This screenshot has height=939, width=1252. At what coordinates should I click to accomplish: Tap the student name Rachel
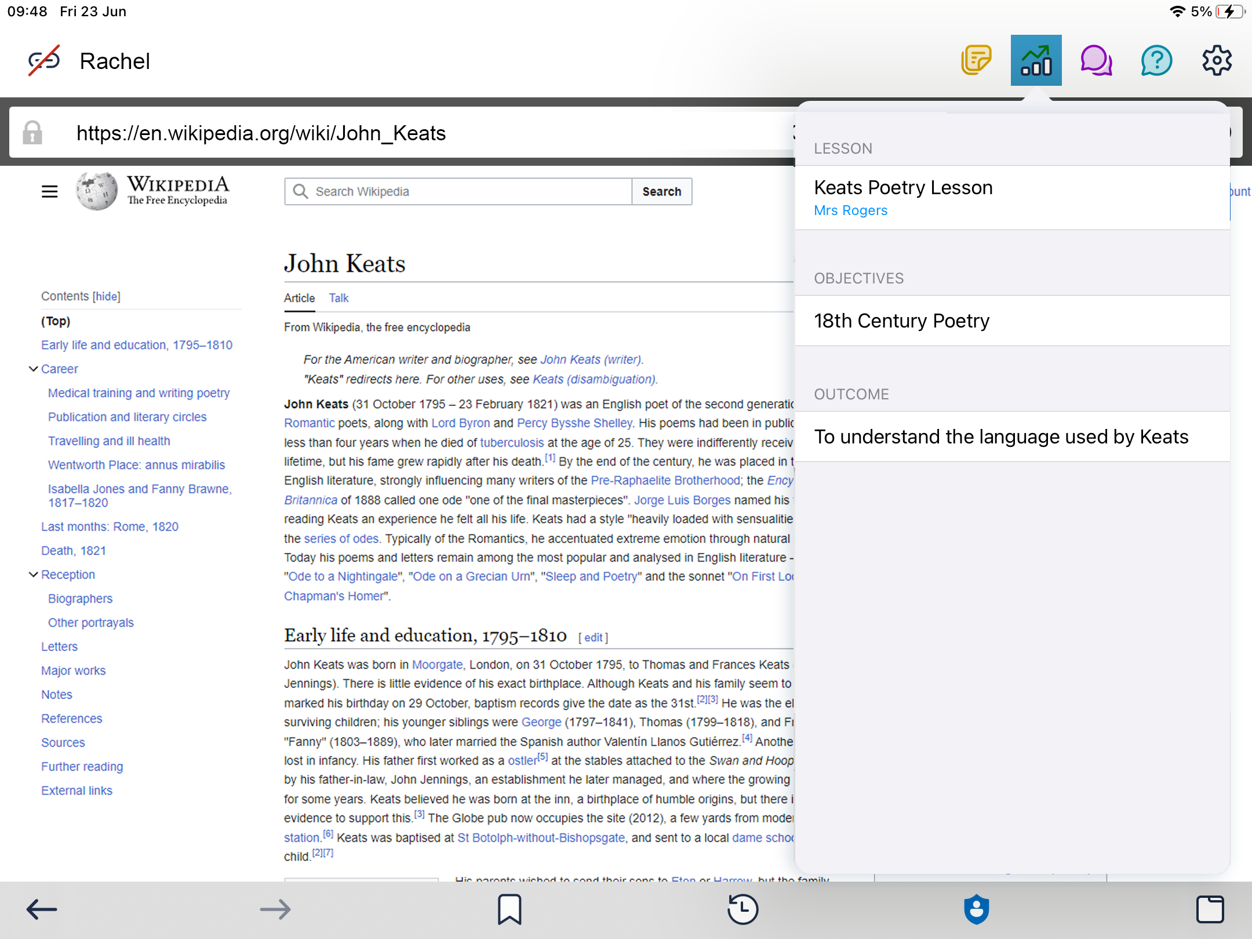click(x=115, y=61)
